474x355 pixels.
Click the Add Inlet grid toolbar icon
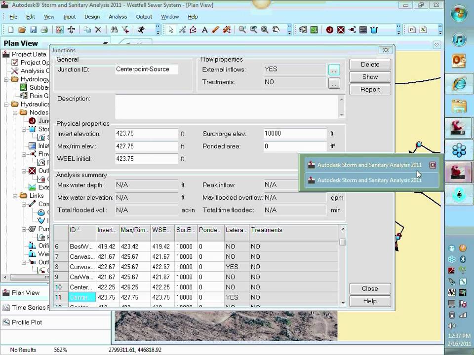(363, 30)
